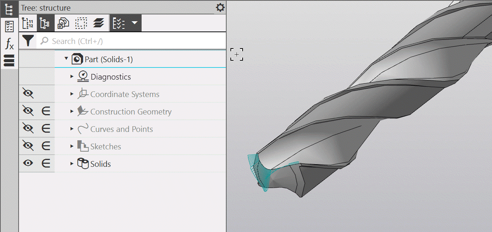Viewport: 492px width, 232px height.
Task: Open the variables fx sidebar icon
Action: click(x=9, y=44)
